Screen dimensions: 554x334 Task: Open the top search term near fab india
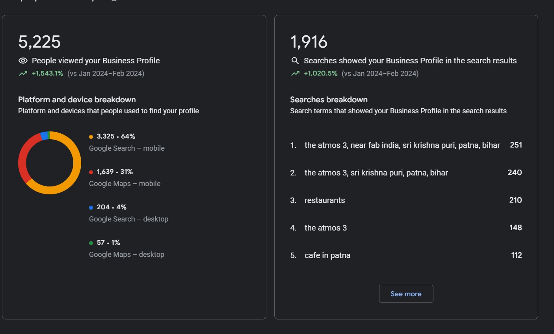(402, 145)
